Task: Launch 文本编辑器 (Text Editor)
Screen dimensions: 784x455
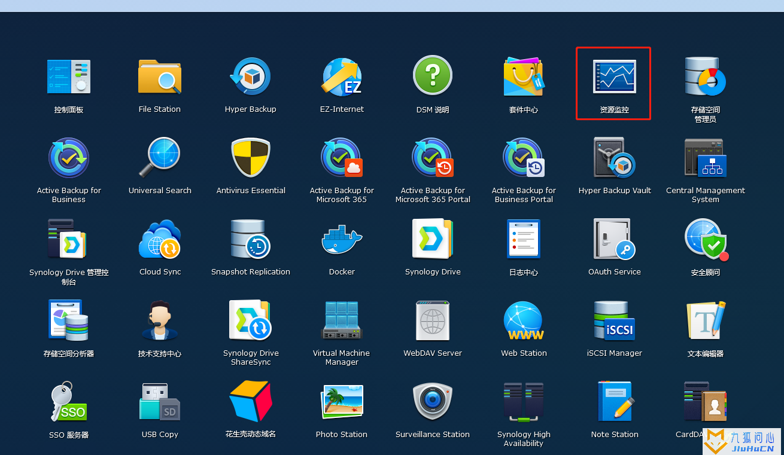Action: (x=706, y=320)
